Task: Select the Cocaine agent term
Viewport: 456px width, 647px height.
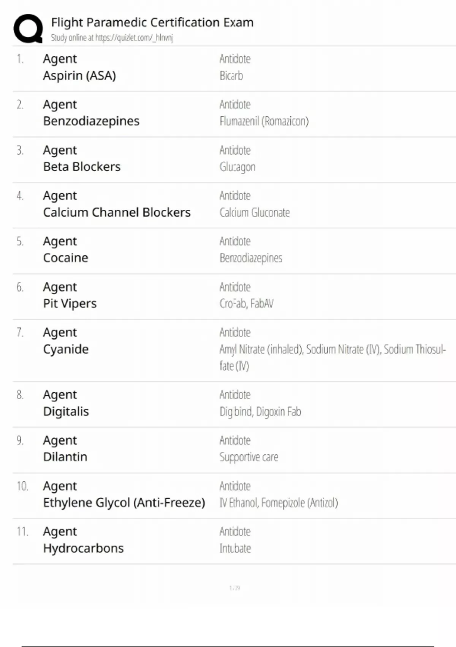Action: pyautogui.click(x=66, y=258)
